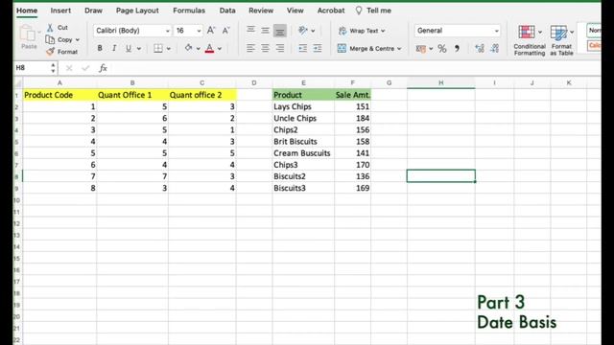Image resolution: width=614 pixels, height=345 pixels.
Task: Align text to top
Action: click(x=250, y=31)
